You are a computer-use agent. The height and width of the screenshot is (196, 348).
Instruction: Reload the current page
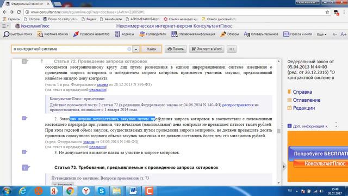19,12
